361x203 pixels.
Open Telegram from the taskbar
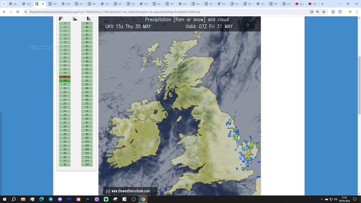51,199
